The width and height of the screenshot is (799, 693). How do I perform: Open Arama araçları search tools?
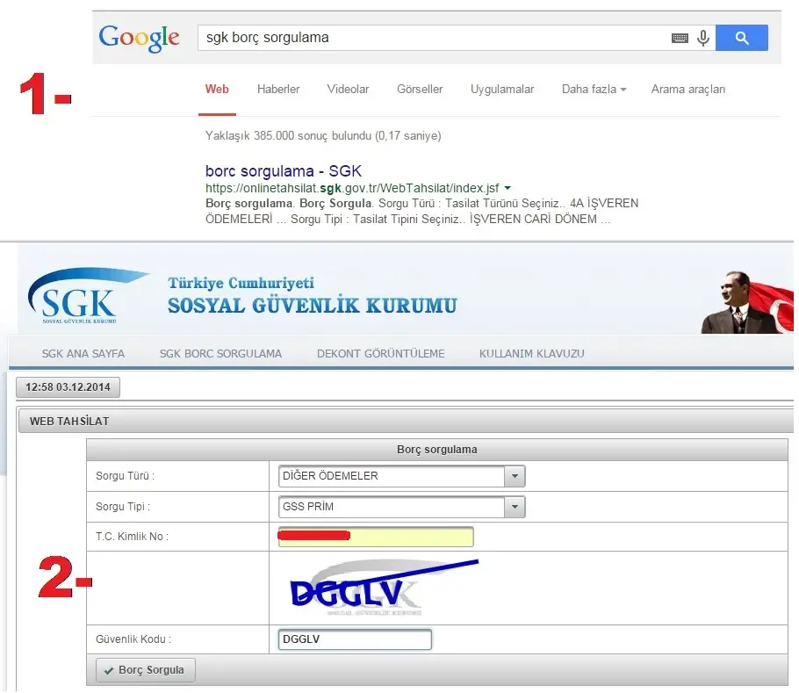[688, 90]
